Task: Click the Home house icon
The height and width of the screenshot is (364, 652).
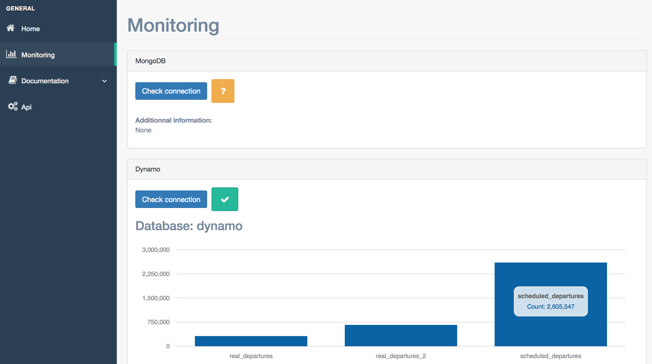Action: [x=11, y=28]
